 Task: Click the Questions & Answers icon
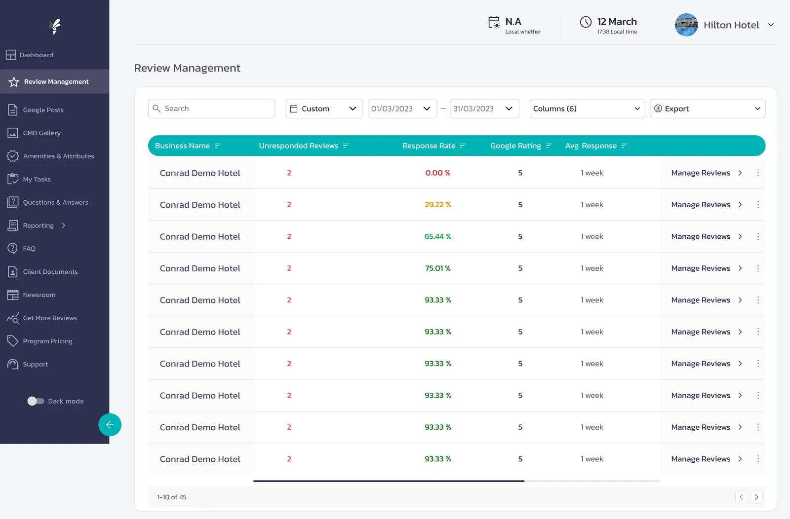coord(13,202)
